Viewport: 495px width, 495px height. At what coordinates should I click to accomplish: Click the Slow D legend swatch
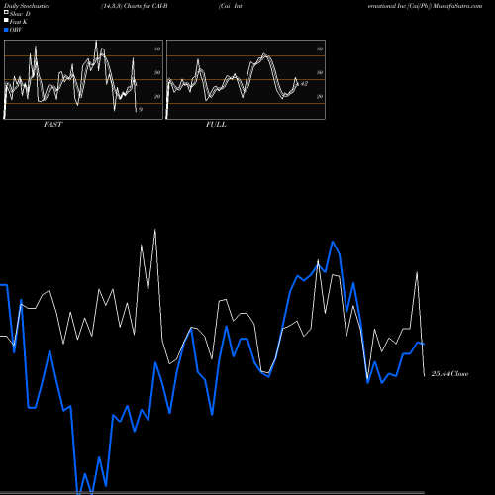coord(6,13)
